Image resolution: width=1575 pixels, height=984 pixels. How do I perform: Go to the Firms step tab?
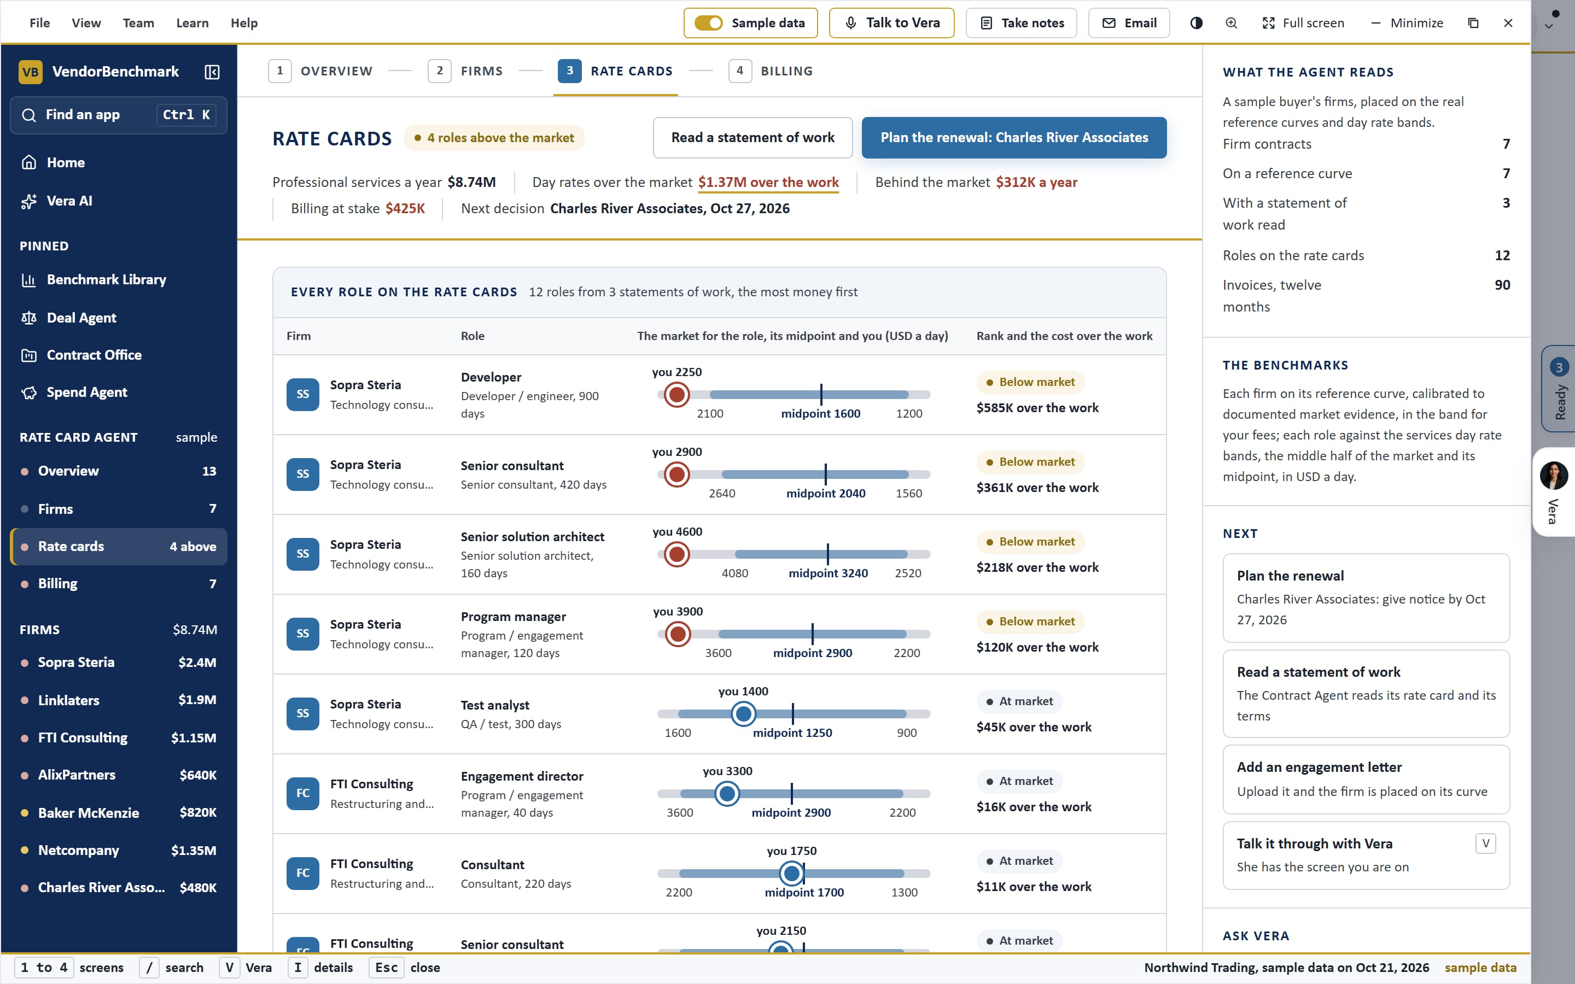pos(465,71)
